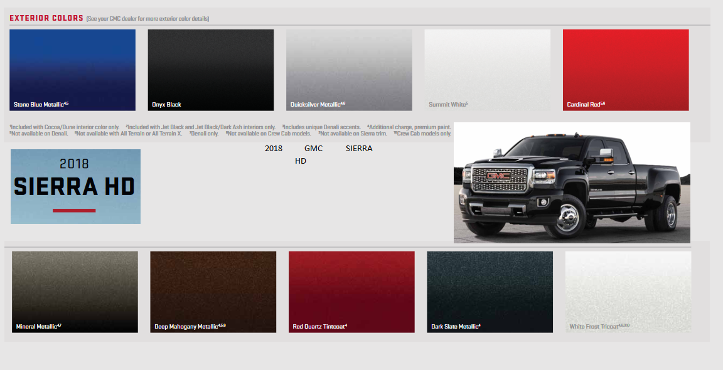
Task: Choose the Cardinal Red swatch
Action: coord(626,70)
